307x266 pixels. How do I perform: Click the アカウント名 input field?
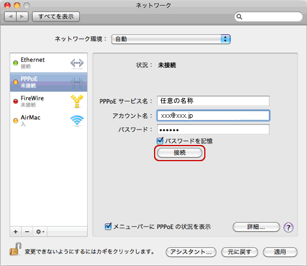(213, 115)
